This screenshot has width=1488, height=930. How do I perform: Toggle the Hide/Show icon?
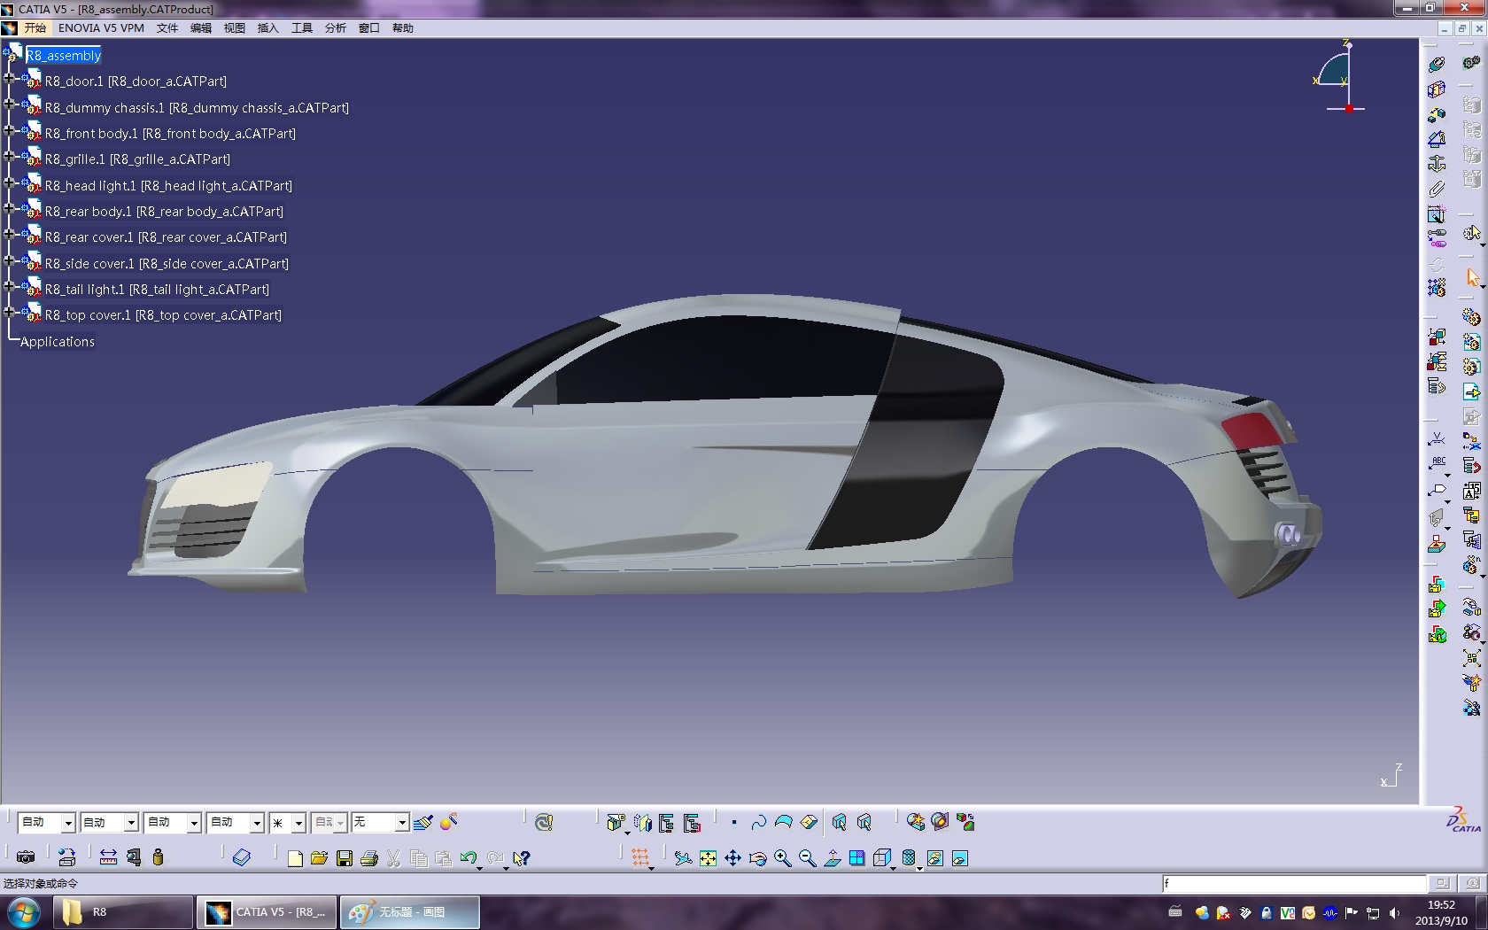pos(934,858)
